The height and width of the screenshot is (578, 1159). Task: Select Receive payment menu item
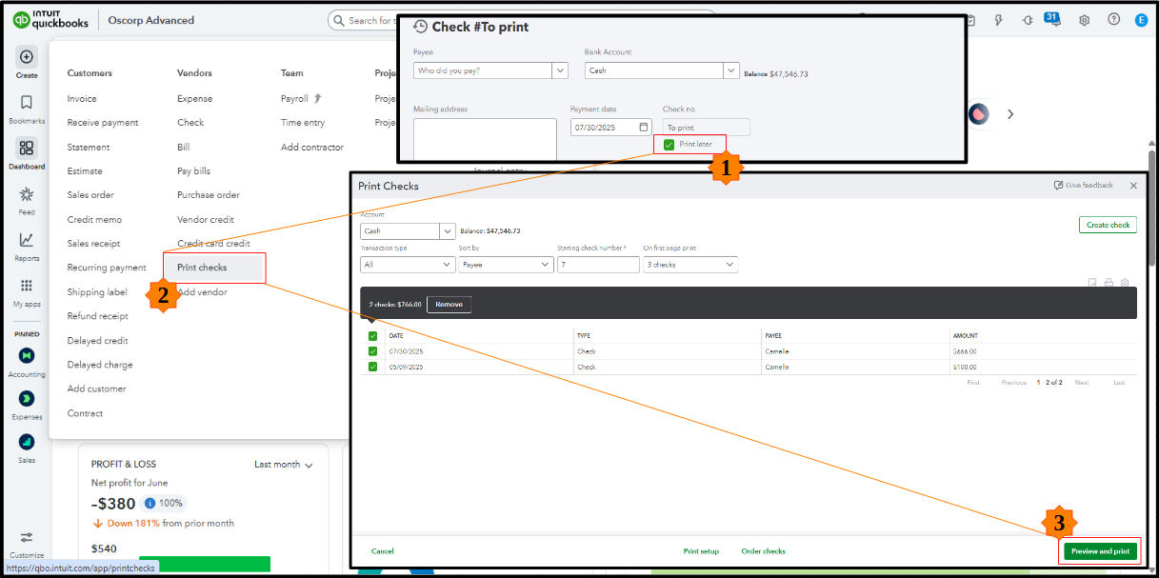[103, 123]
